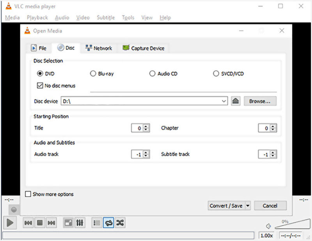Click the Browse... button
This screenshot has height=241, width=312.
[x=260, y=101]
